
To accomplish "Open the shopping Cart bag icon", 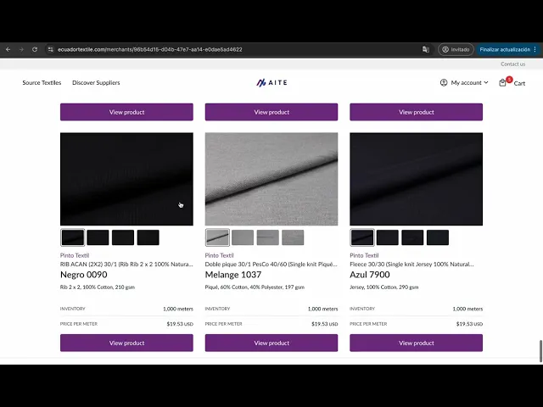I will (502, 83).
